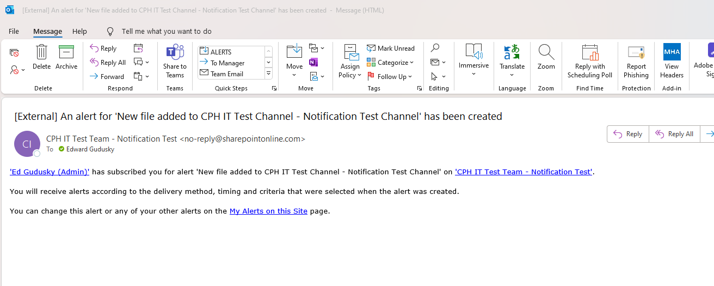Click the Find magnifier icon in Editing
The height and width of the screenshot is (286, 714).
pos(435,48)
